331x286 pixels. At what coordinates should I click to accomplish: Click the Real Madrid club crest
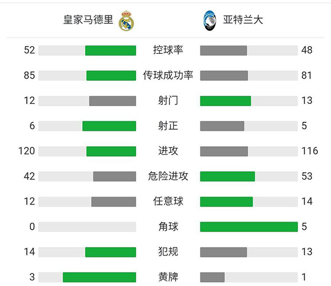126,20
